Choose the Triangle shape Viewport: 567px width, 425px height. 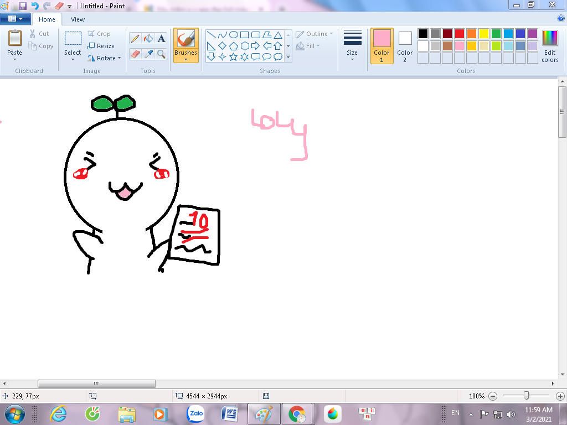pos(278,35)
